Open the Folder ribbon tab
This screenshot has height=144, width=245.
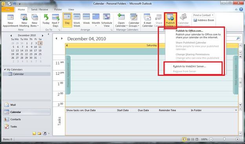(58, 9)
